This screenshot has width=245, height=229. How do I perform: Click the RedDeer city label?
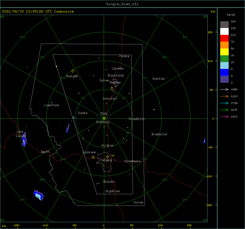point(115,83)
